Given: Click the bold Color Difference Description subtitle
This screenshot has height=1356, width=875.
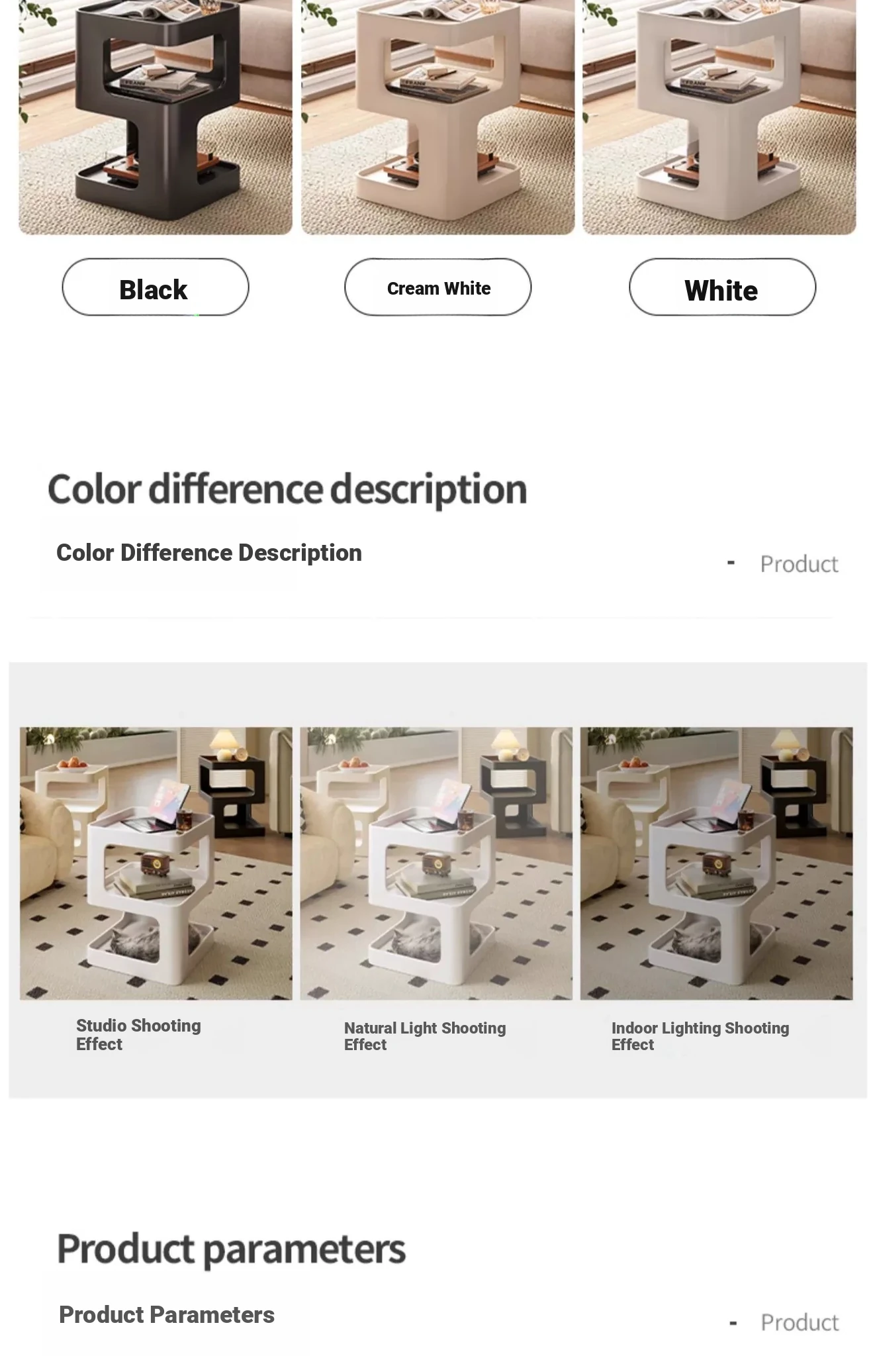Looking at the screenshot, I should tap(209, 553).
